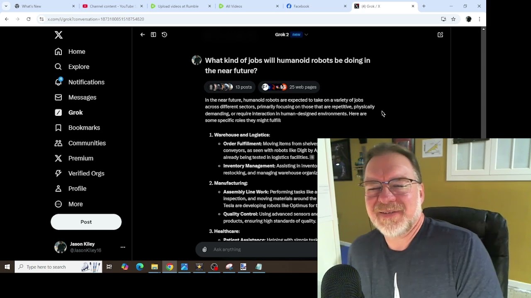Click the browser back arrow
This screenshot has height=298, width=531.
click(7, 19)
